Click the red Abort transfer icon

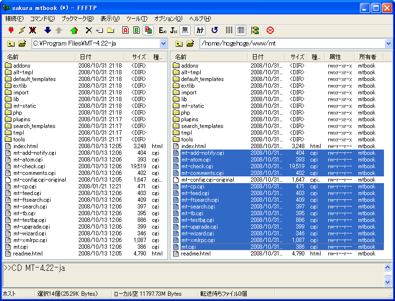point(270,30)
